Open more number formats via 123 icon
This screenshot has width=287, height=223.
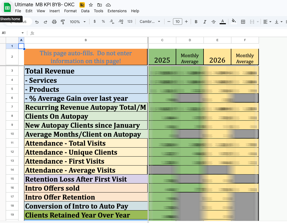pyautogui.click(x=129, y=22)
